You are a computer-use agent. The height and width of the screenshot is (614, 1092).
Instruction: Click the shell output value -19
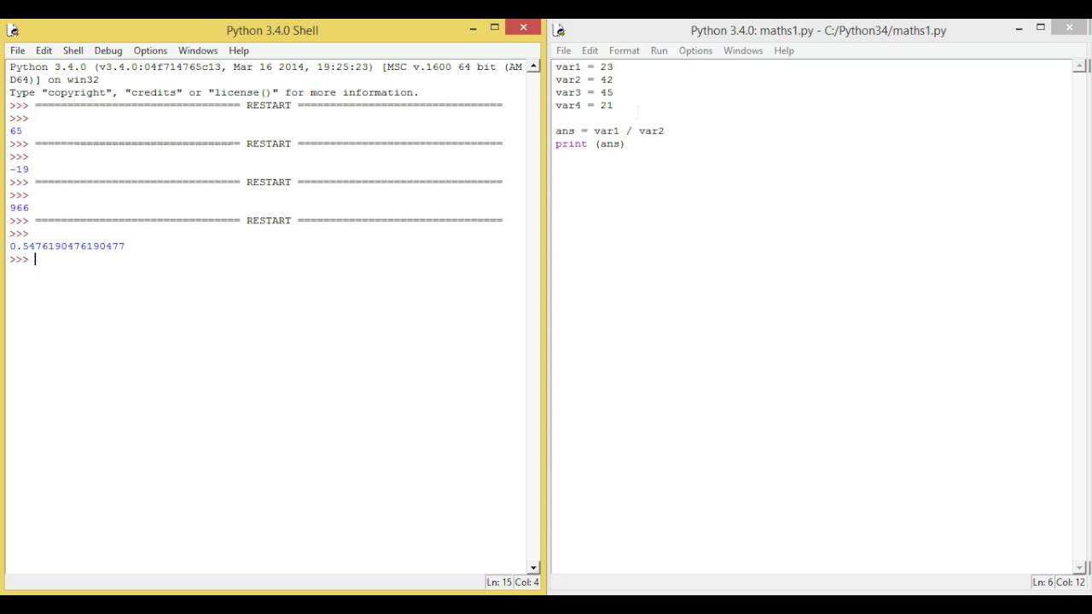tap(19, 170)
